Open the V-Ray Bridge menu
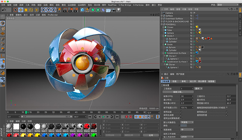Viewport: 242px width, 140px height. click(x=125, y=5)
